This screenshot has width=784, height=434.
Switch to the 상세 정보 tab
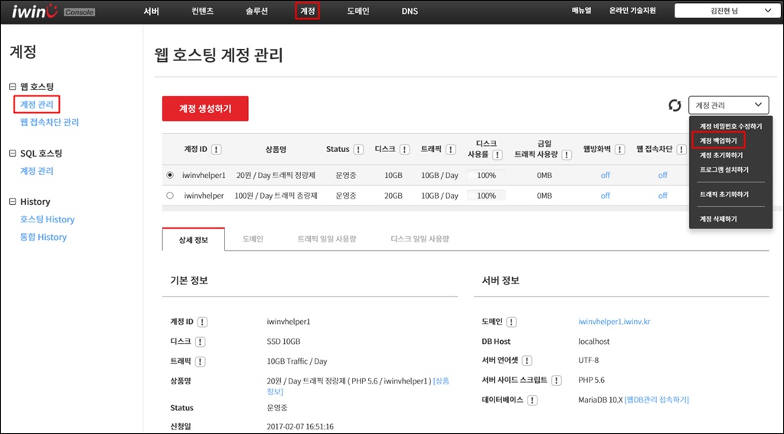point(194,239)
